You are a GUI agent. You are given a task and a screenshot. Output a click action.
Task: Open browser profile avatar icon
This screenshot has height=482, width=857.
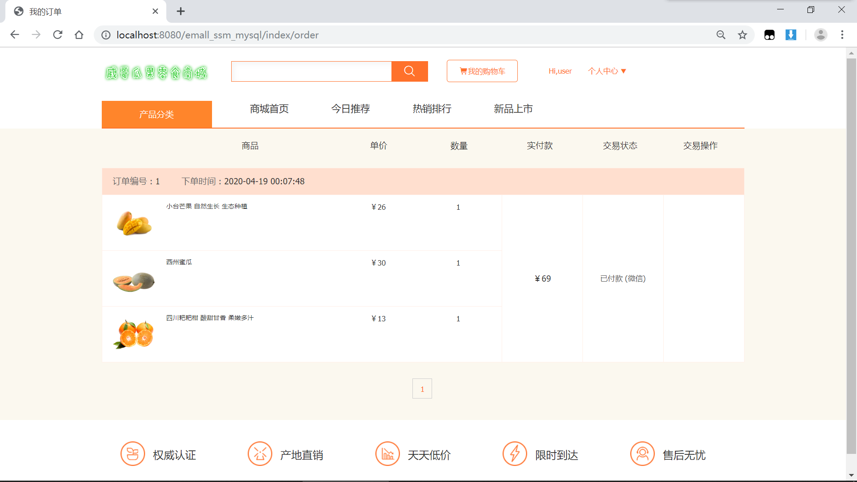(x=820, y=35)
